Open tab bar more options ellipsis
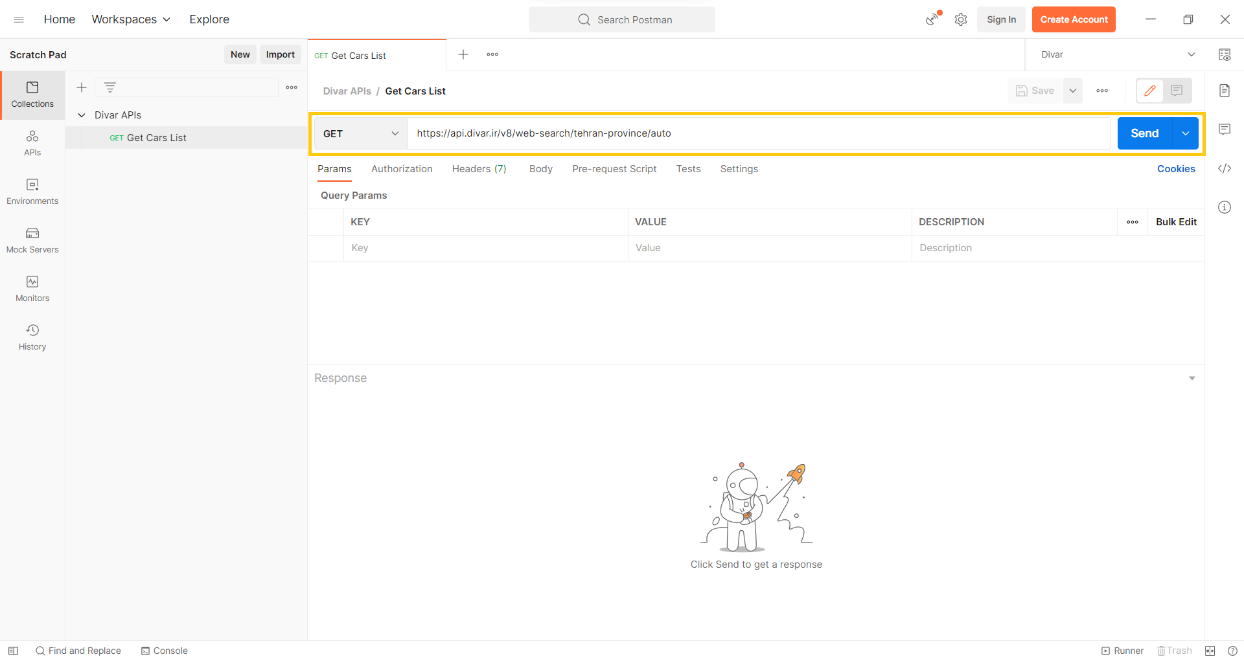Viewport: 1244px width, 659px height. click(x=492, y=54)
